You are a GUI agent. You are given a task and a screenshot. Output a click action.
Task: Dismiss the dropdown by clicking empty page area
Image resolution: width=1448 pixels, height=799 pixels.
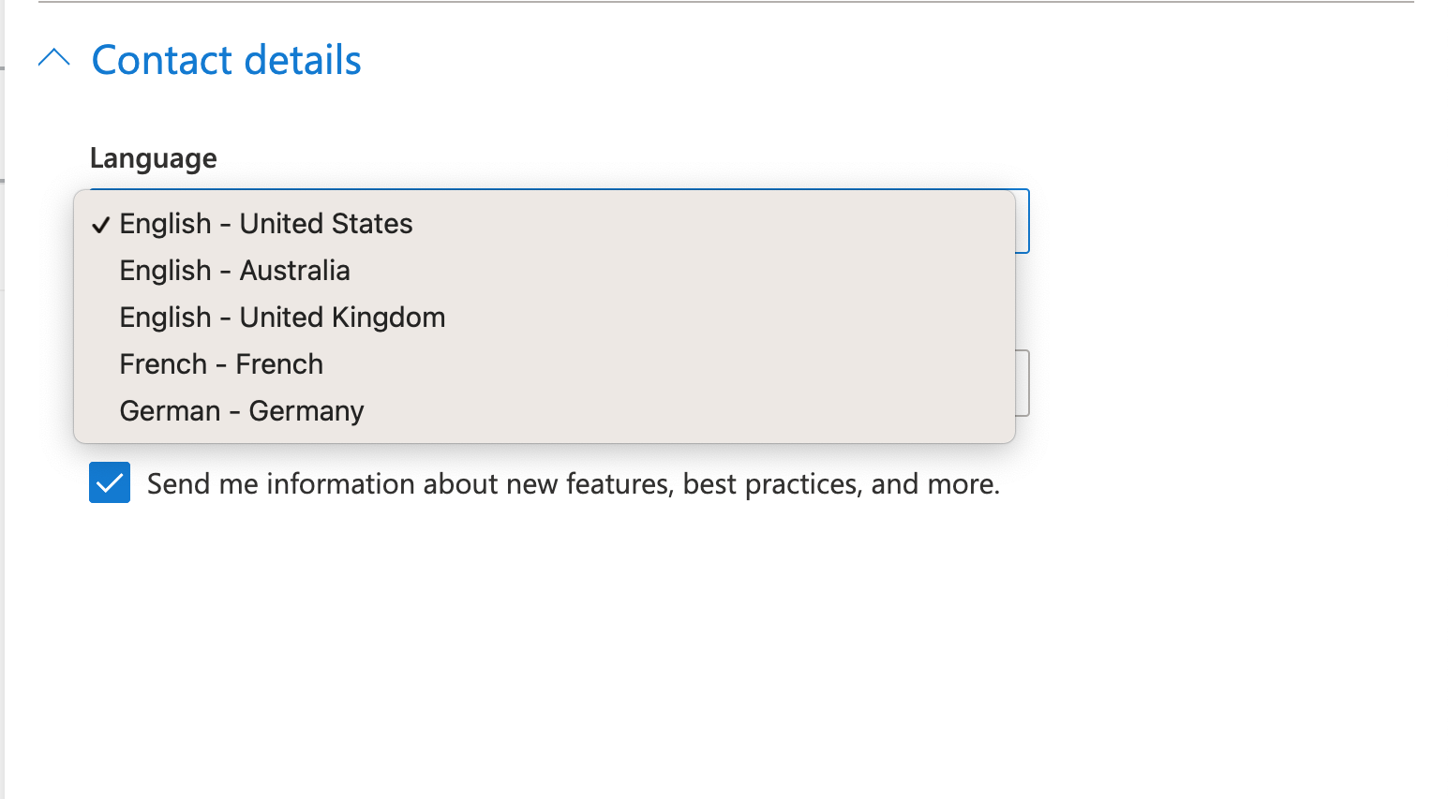tap(724, 656)
